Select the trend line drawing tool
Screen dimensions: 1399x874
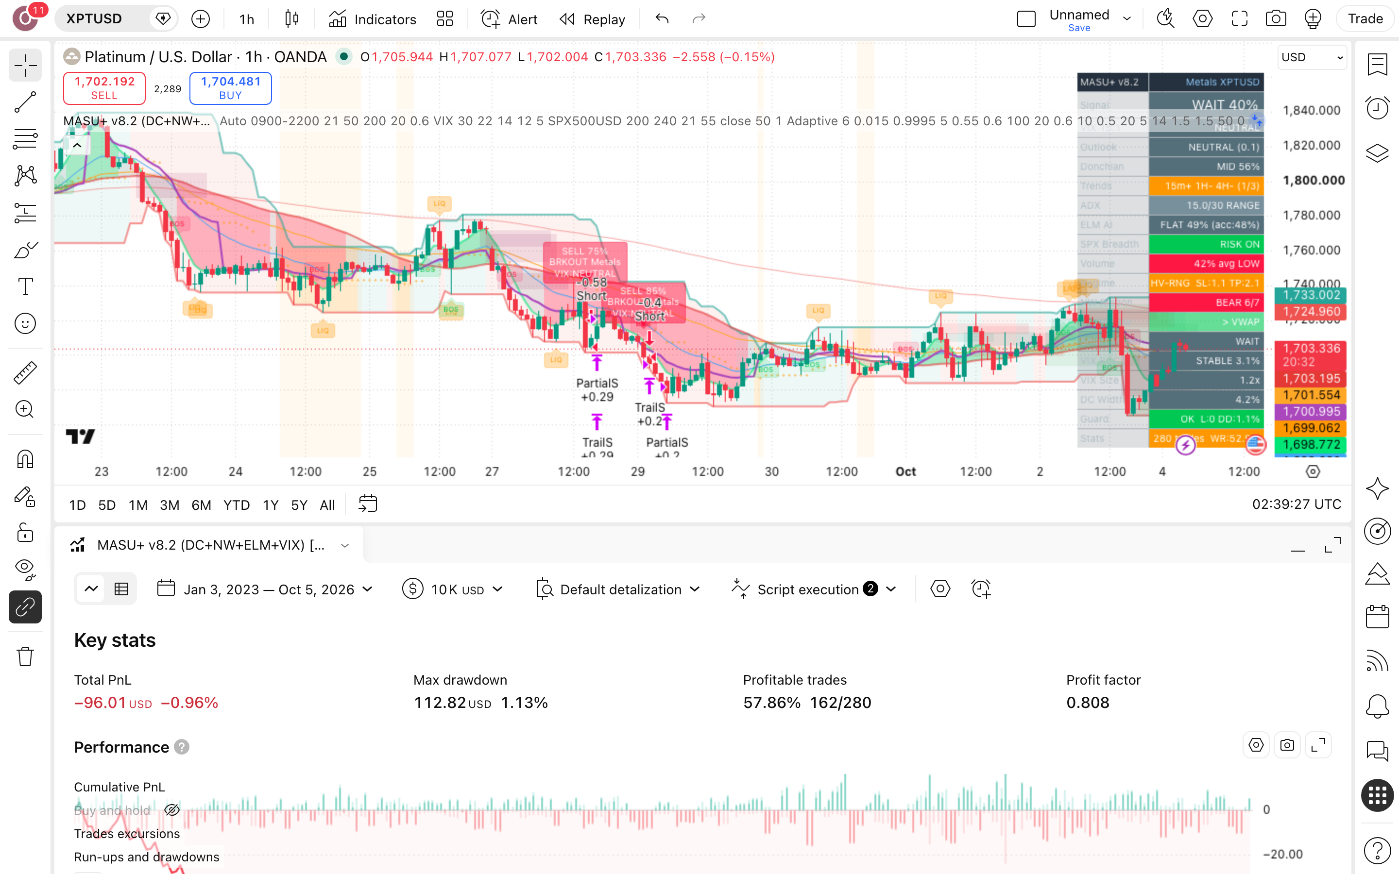click(x=25, y=102)
